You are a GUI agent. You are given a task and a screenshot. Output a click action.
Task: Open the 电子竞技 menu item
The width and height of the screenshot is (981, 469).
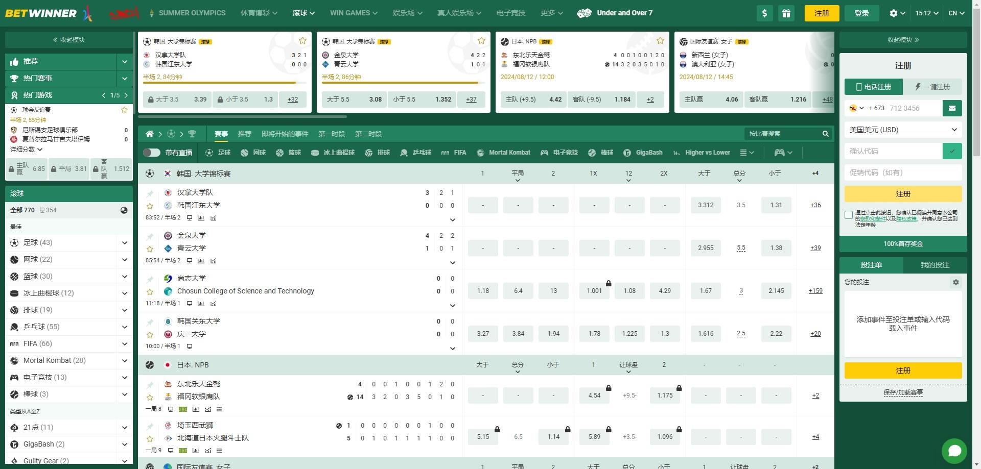point(511,13)
